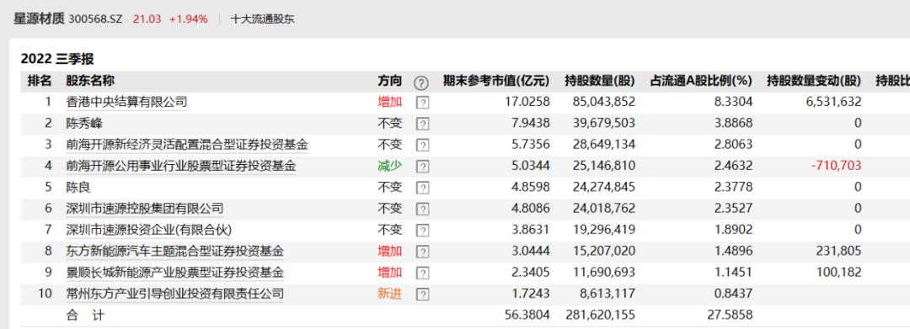Viewport: 910px width, 329px height.
Task: Click the help icon in the 方向 header
Action: click(x=420, y=82)
